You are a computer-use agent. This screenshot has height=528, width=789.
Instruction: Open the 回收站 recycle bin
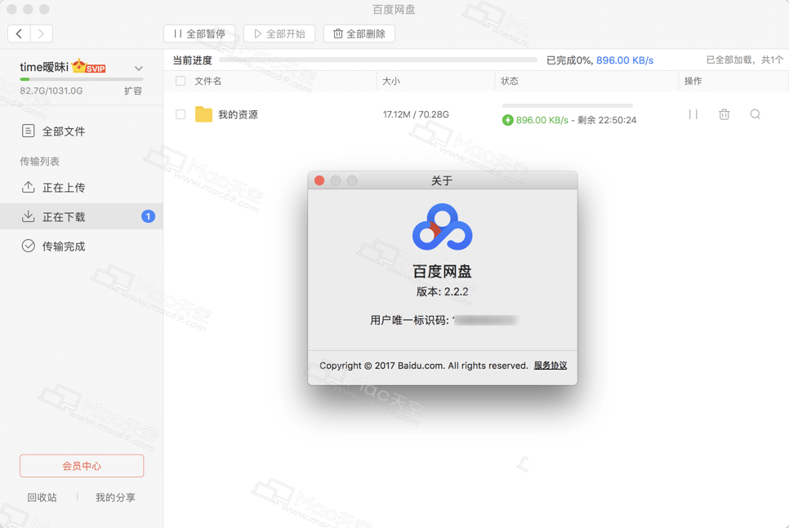point(42,497)
